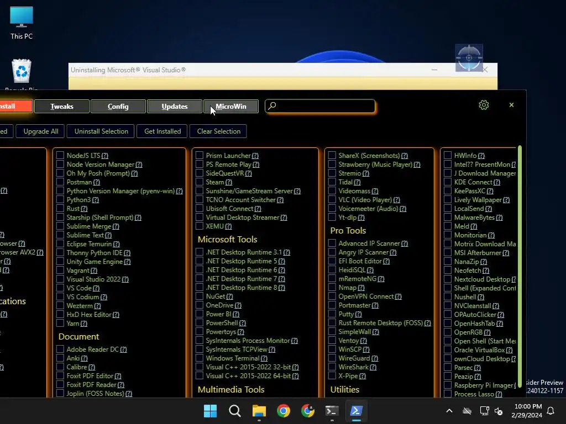Select the OpenRGB checkbox
The image size is (566, 424).
coord(448,332)
